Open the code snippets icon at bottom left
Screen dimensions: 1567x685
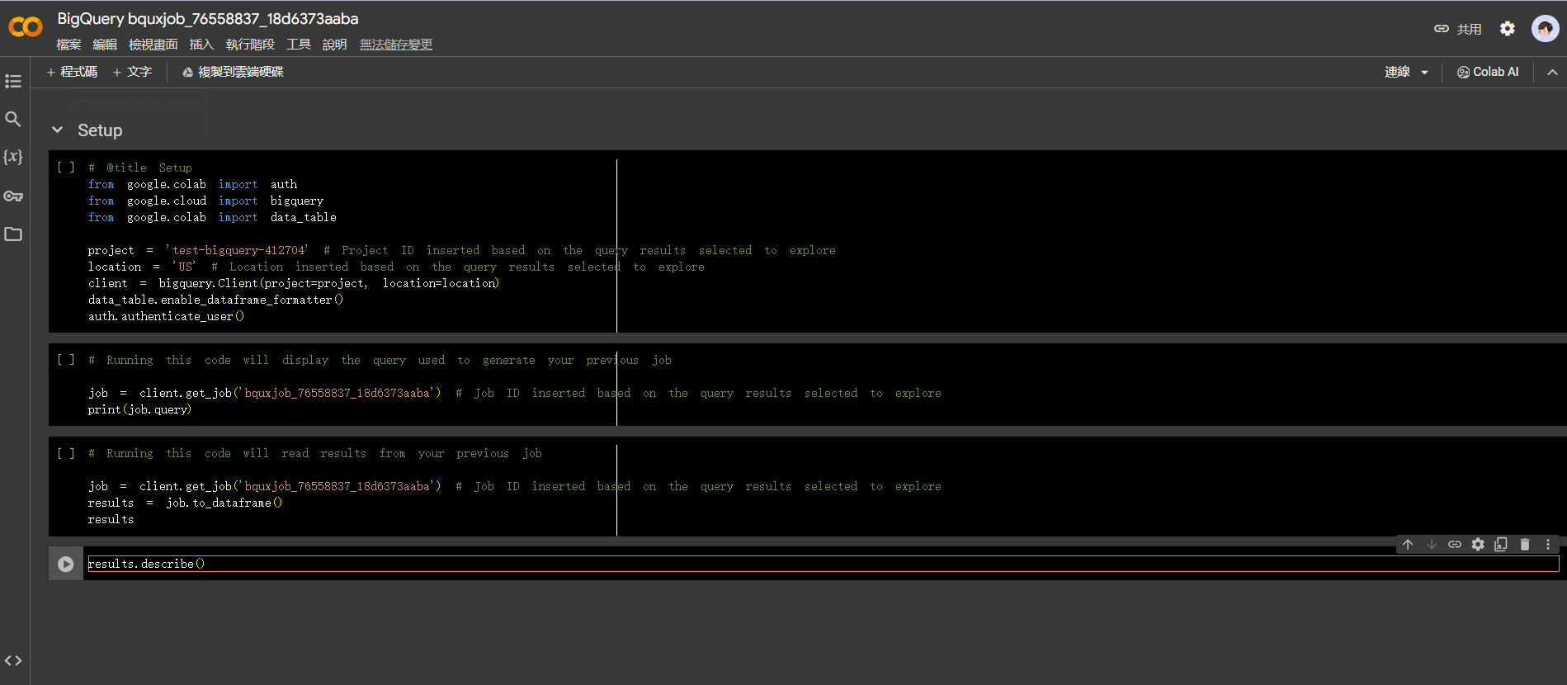click(13, 660)
